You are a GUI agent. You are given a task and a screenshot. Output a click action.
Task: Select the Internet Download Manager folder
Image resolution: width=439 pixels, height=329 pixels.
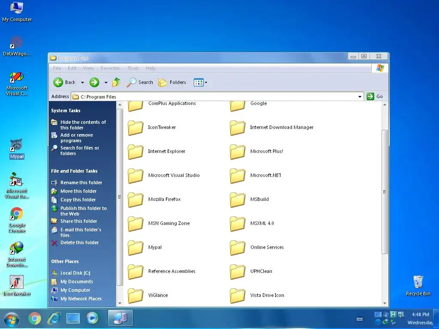(x=271, y=128)
